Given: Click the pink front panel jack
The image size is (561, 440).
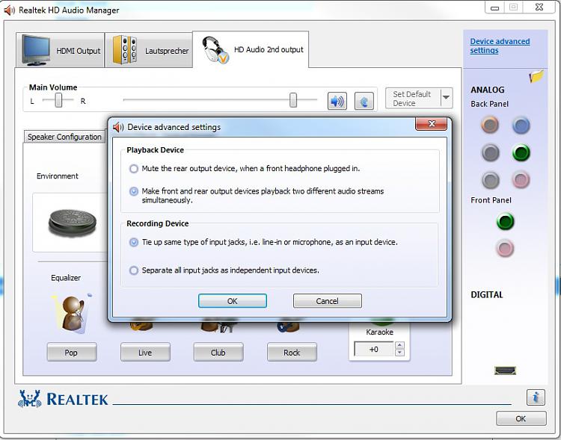Looking at the screenshot, I should [x=505, y=248].
